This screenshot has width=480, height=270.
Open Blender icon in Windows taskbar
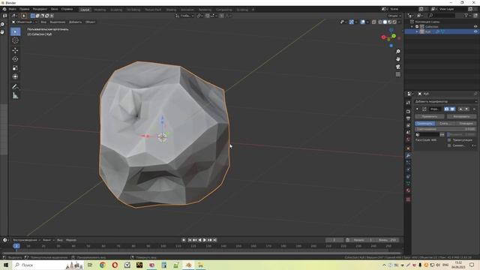[x=188, y=265]
